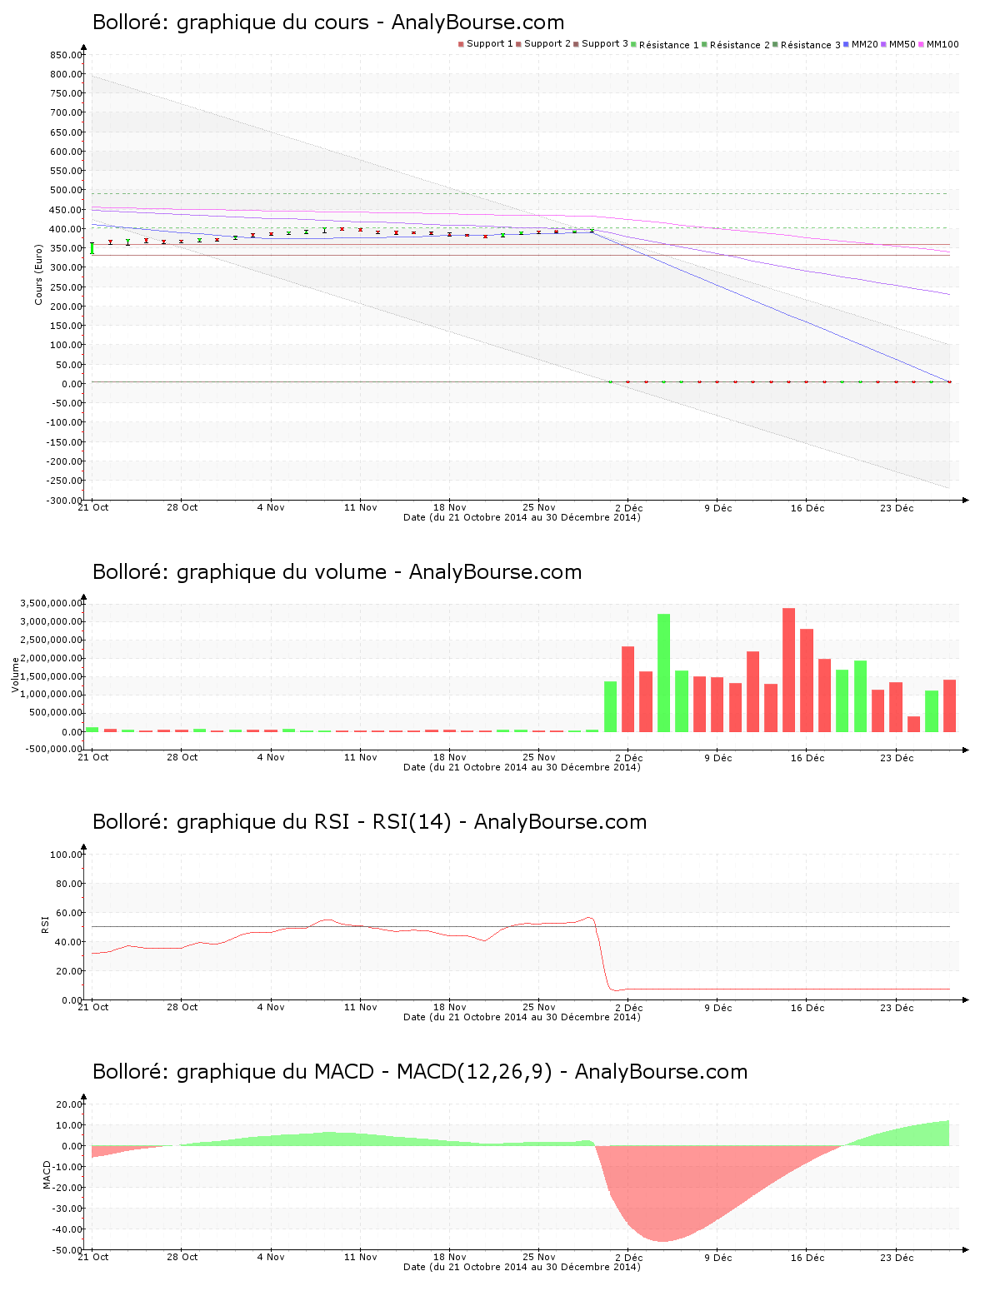
Task: Click the 850.00 label on price axis
Action: click(67, 55)
